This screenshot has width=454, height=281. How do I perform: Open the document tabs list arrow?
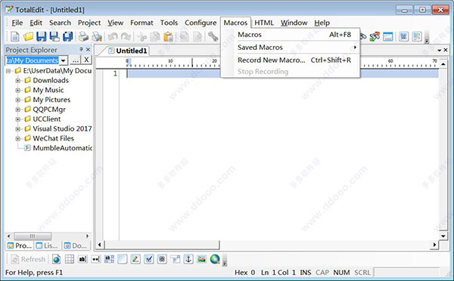440,50
